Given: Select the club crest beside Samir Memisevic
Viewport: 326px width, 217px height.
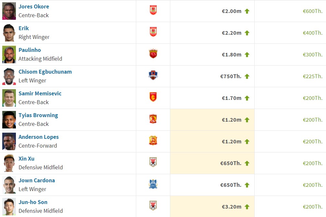Looking at the screenshot, I should pos(153,97).
